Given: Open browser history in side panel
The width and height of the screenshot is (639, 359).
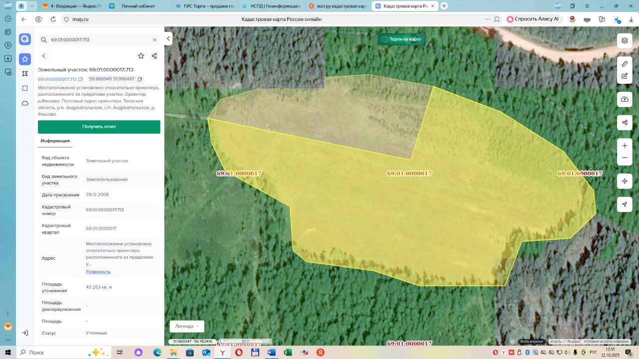Looking at the screenshot, I should (x=8, y=18).
